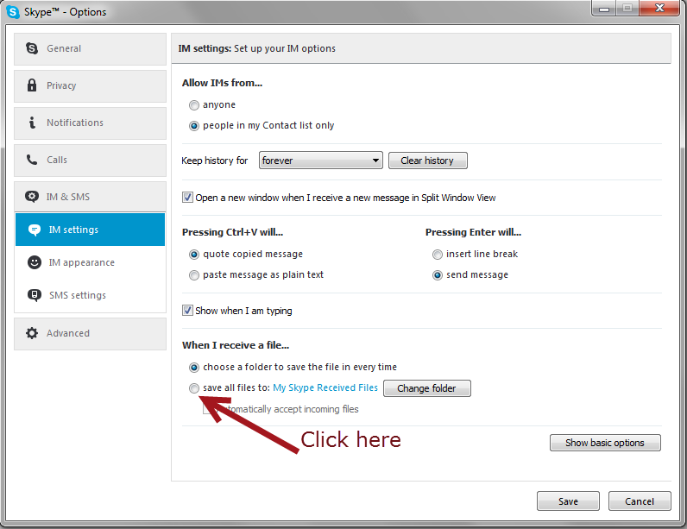
Task: Click the SMS settings bubble icon
Action: pos(35,295)
